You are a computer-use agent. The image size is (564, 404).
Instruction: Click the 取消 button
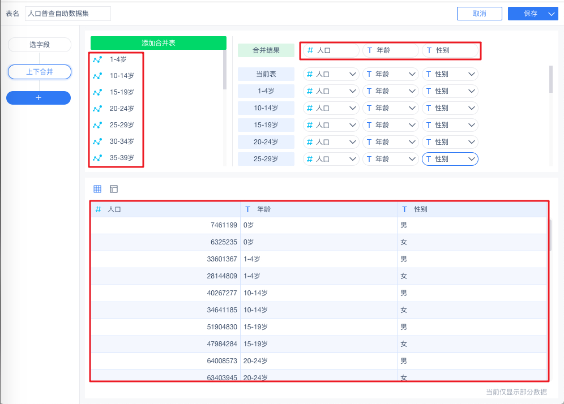(480, 14)
